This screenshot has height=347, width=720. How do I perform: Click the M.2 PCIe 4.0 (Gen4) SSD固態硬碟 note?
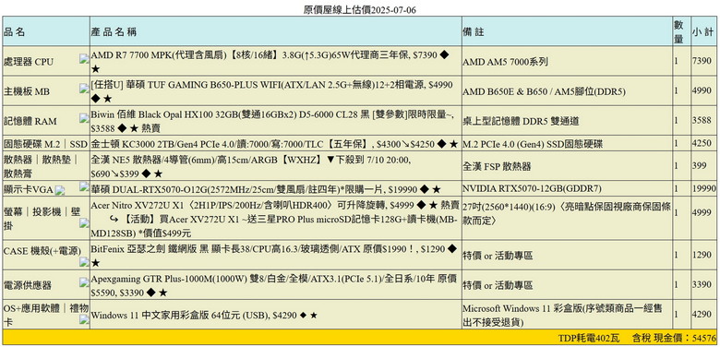point(533,144)
